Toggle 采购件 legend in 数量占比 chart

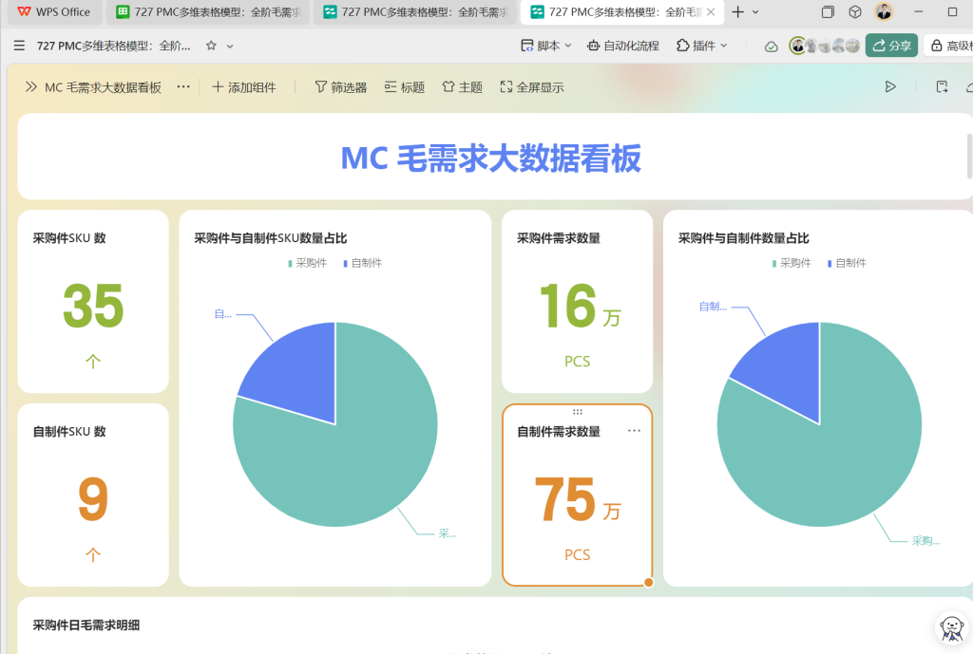(x=792, y=263)
